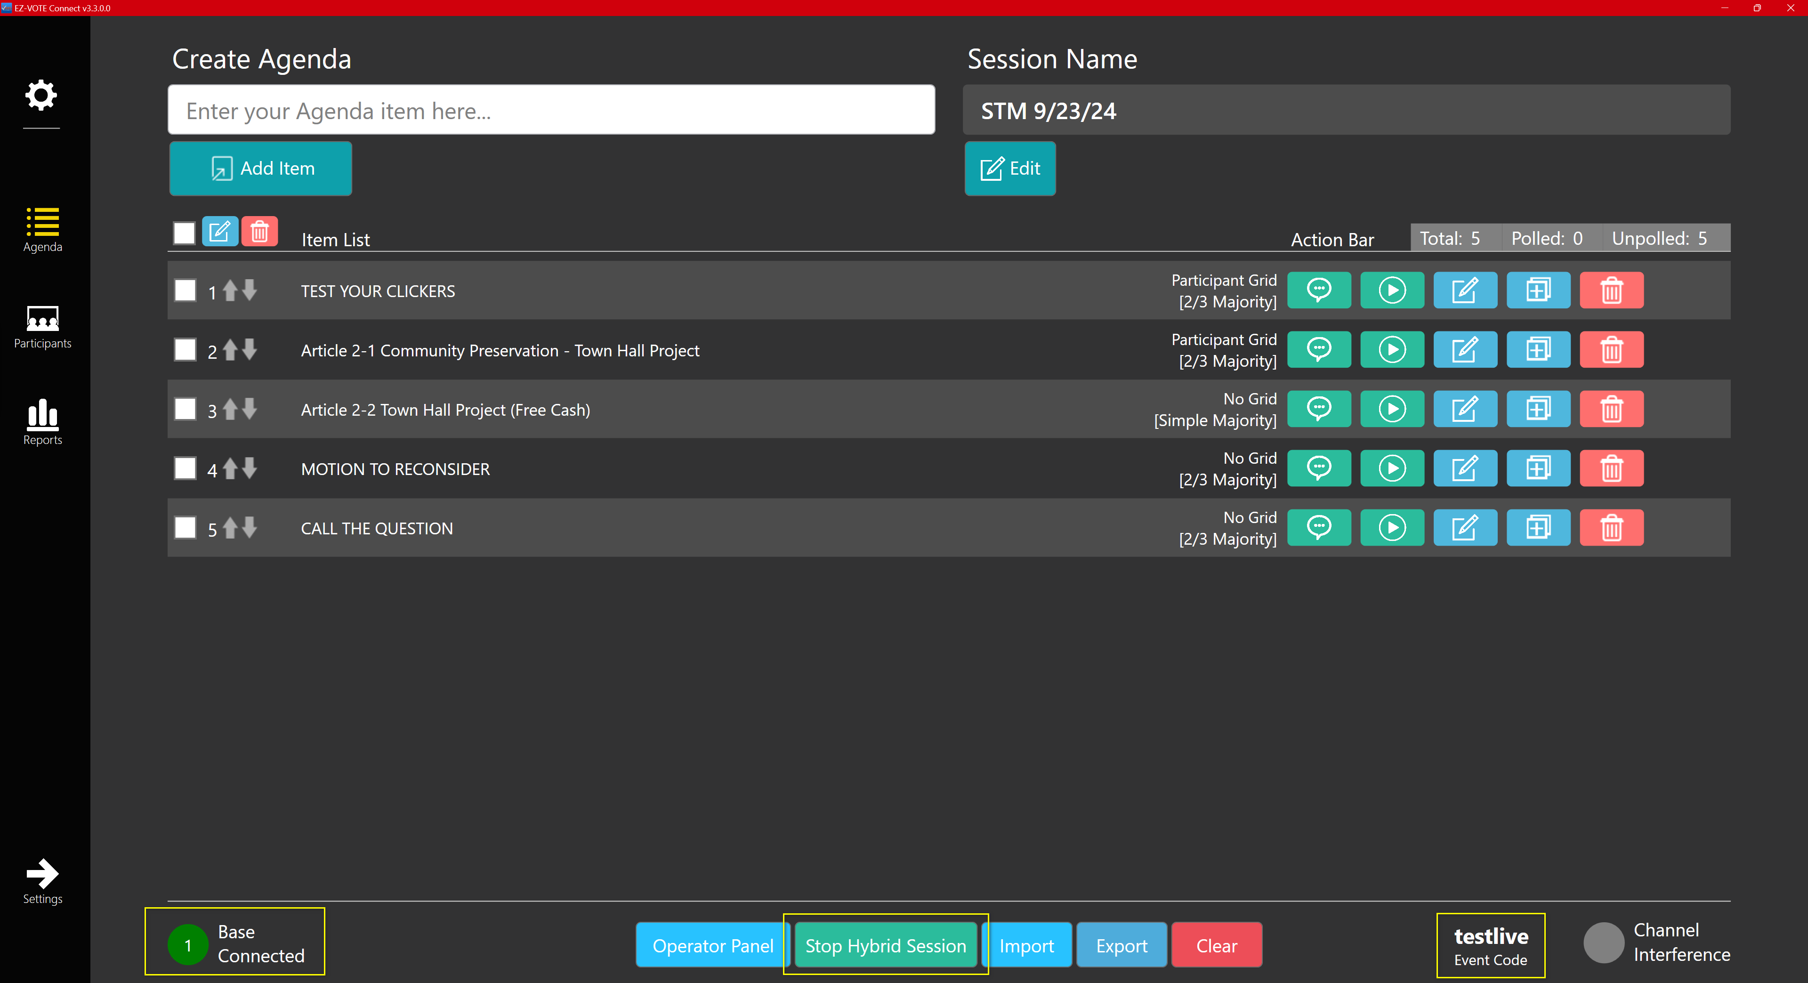Select checkbox for CALL THE QUESTION
The width and height of the screenshot is (1808, 983).
click(x=186, y=528)
